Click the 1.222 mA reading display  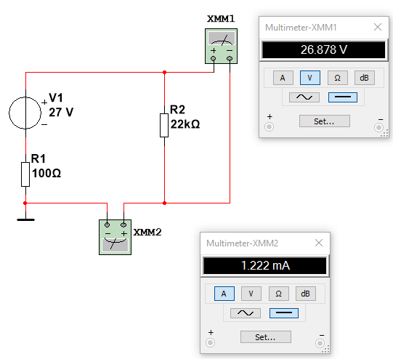point(265,266)
